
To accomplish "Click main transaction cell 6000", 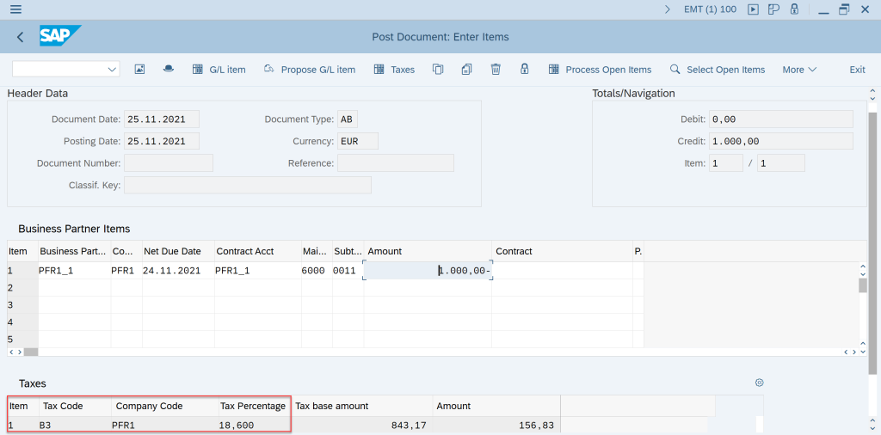I will pos(317,271).
